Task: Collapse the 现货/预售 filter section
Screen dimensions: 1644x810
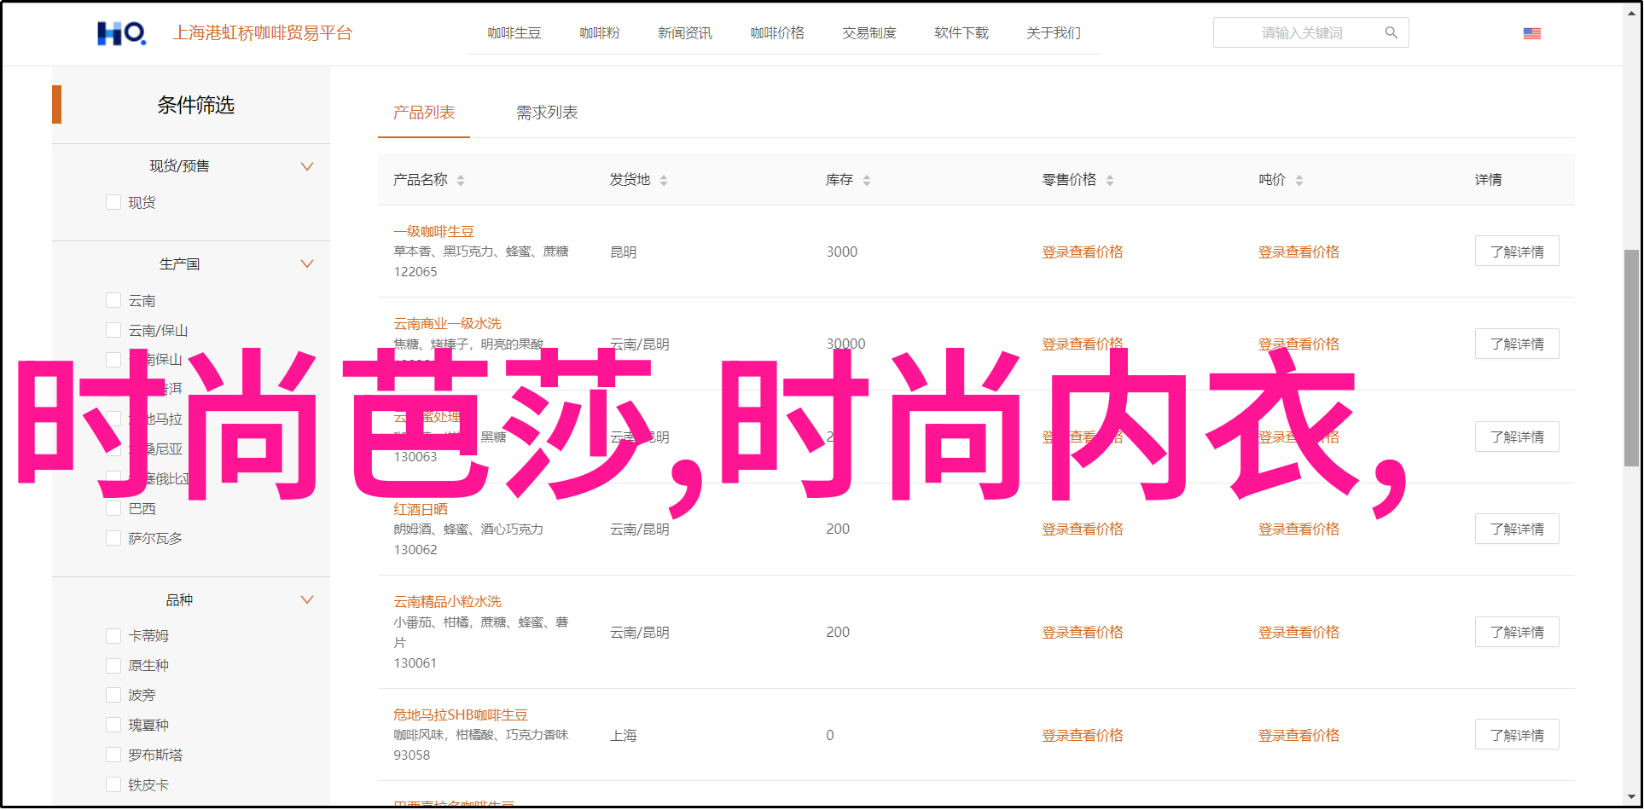Action: 307,166
